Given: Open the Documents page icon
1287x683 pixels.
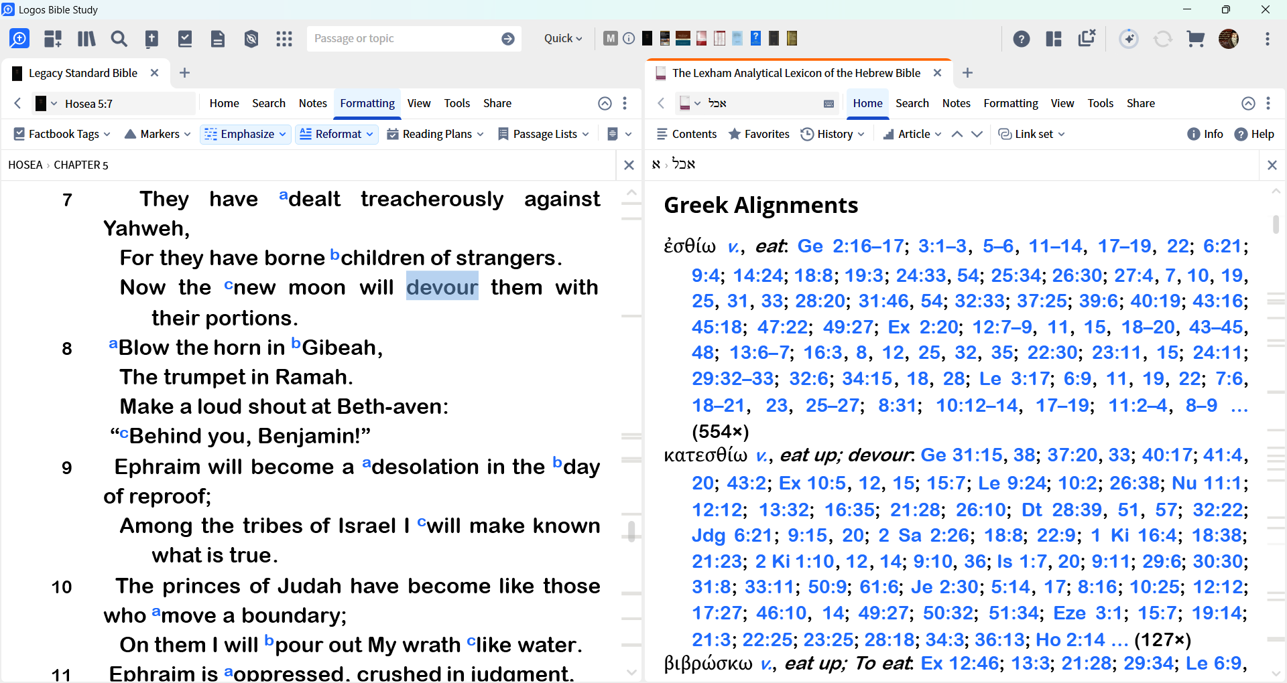Looking at the screenshot, I should click(x=218, y=39).
